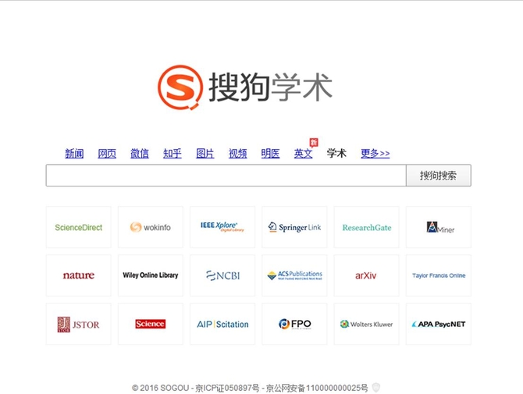Open the AMiner tile
The image size is (523, 394).
point(439,227)
